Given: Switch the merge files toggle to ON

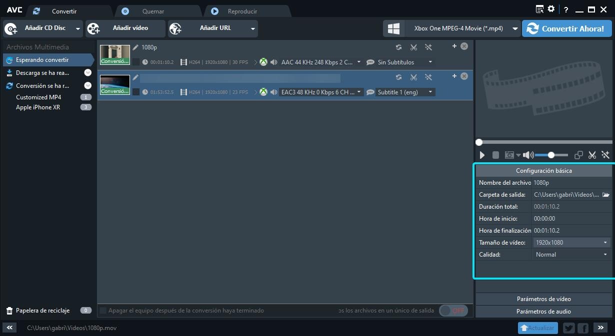Looking at the screenshot, I should (x=453, y=310).
